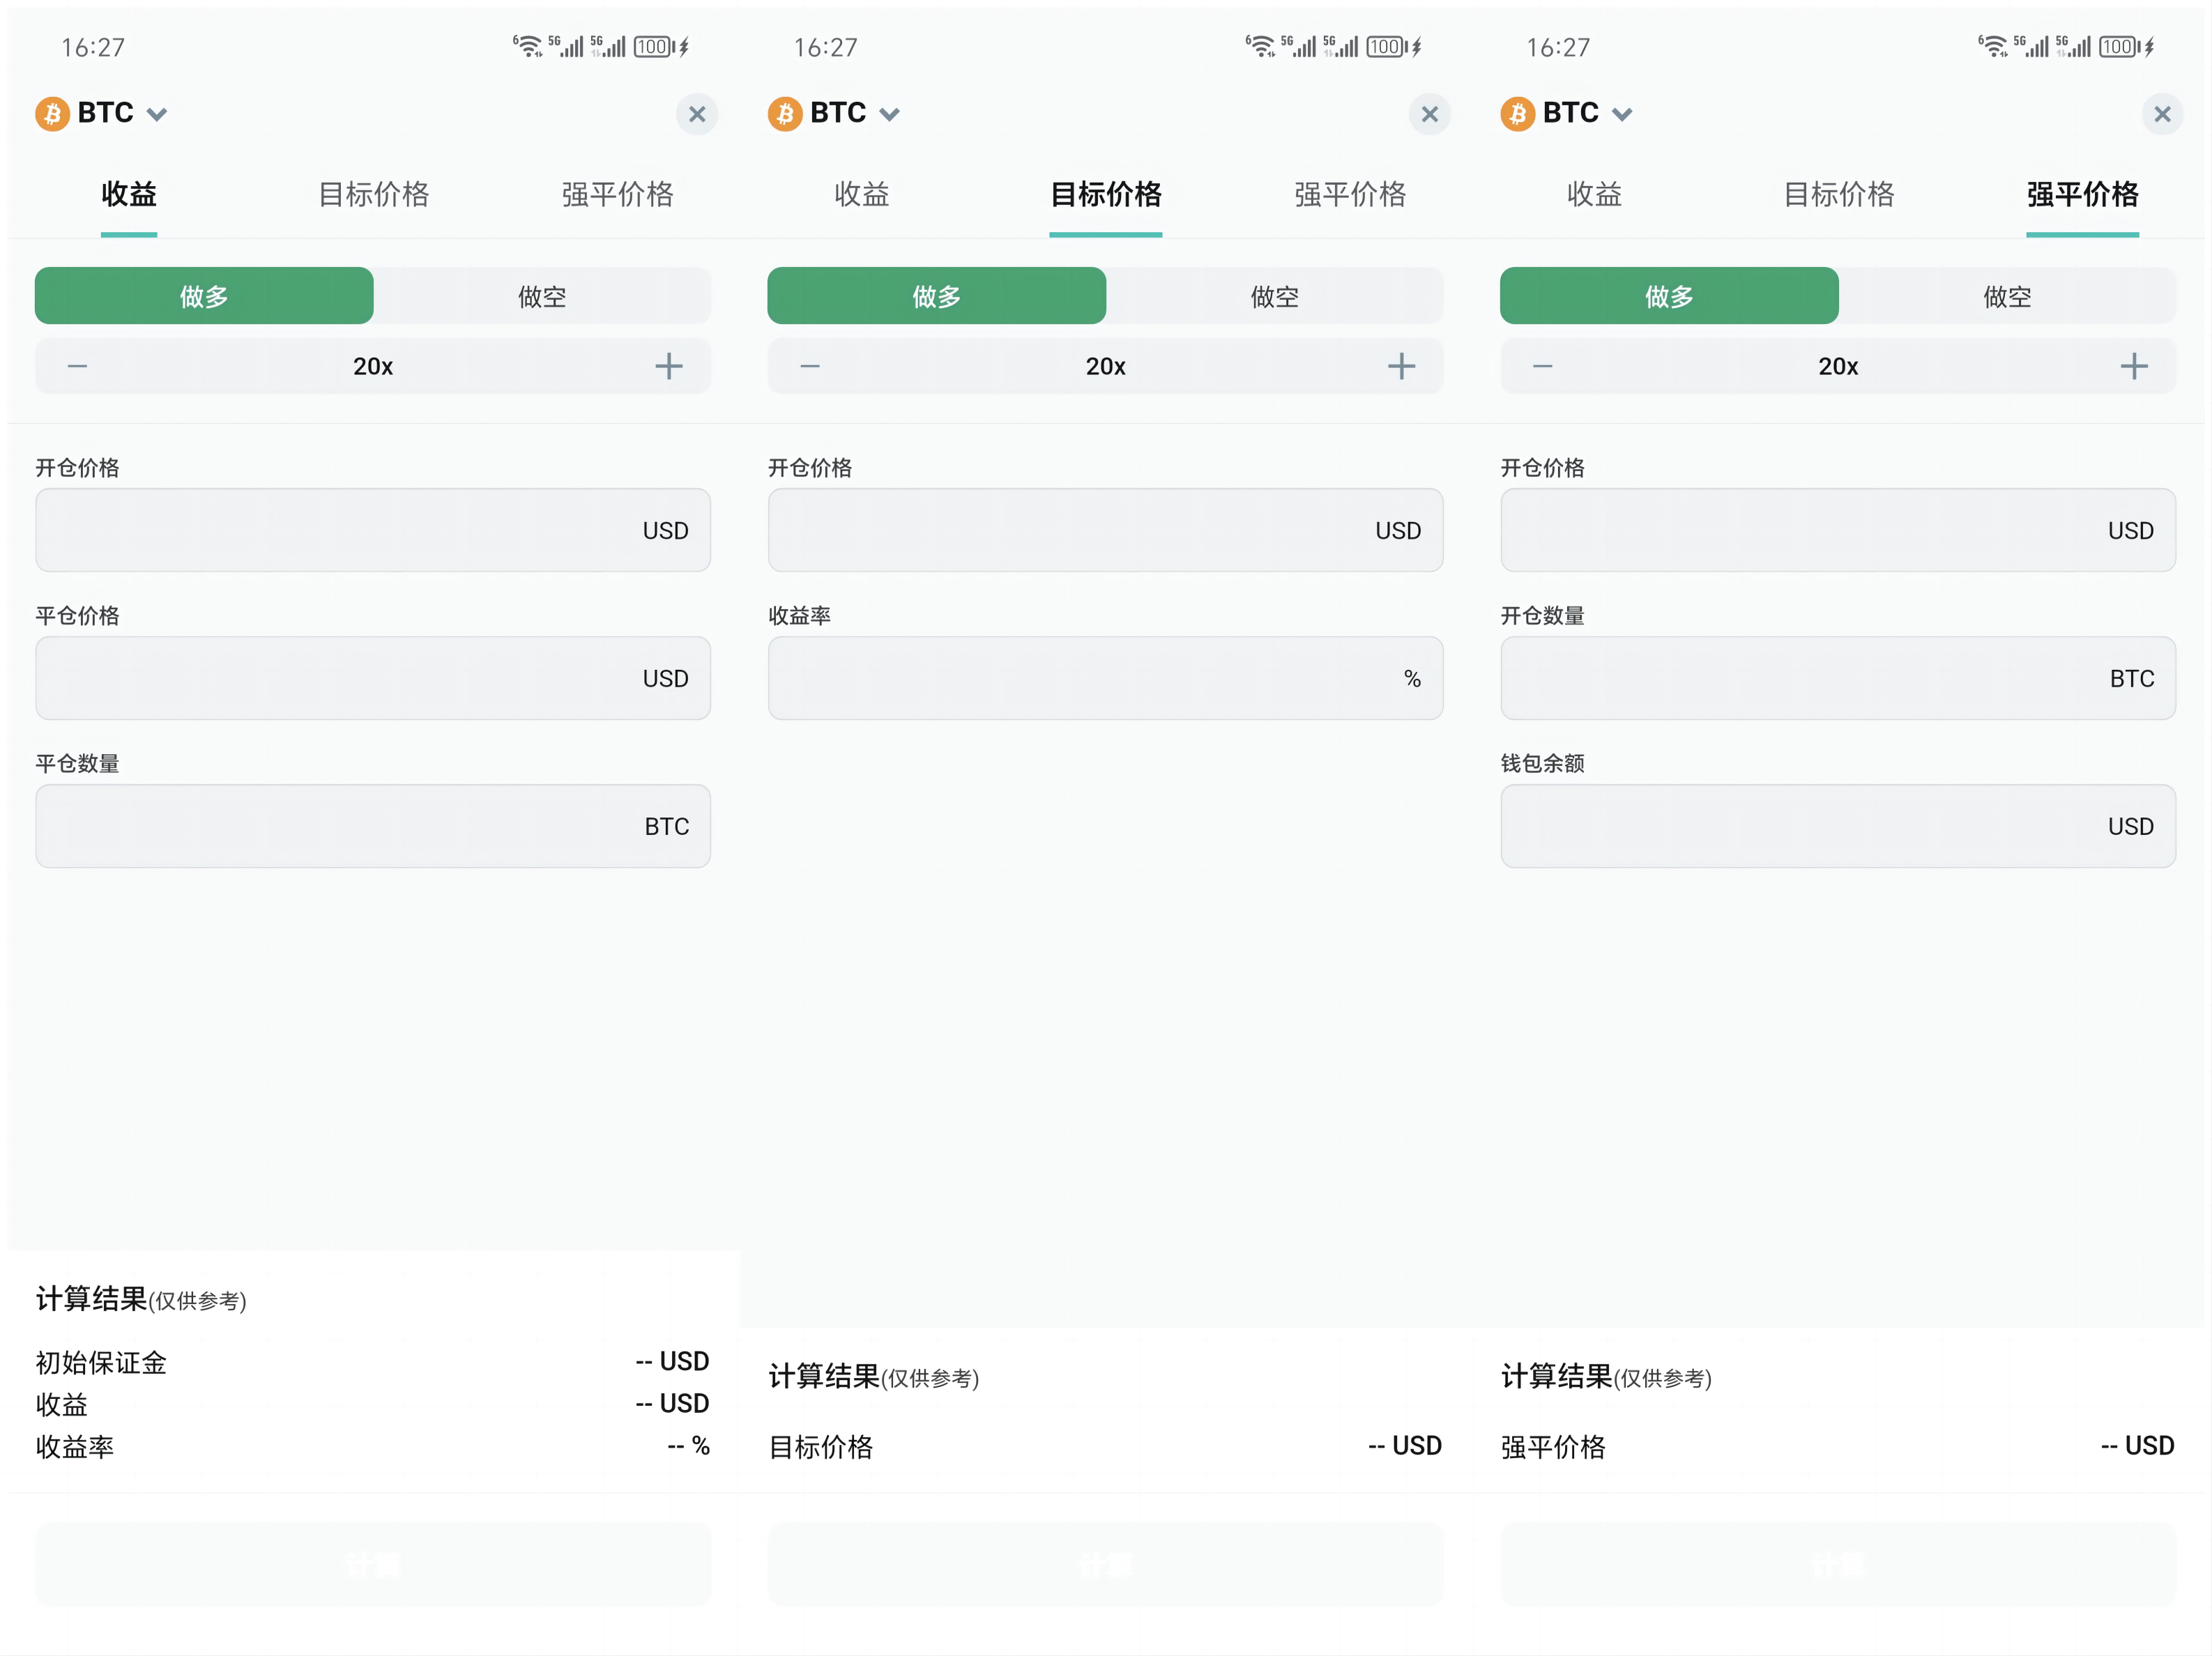This screenshot has width=2212, height=1656.
Task: Expand BTC coin dropdown in left panel
Action: (157, 114)
